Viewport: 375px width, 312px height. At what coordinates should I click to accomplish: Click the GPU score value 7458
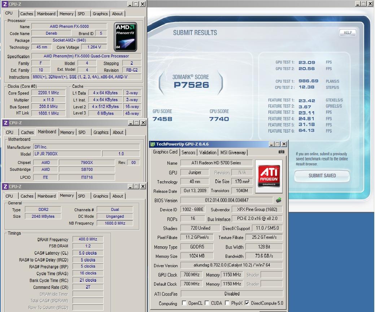pos(162,119)
